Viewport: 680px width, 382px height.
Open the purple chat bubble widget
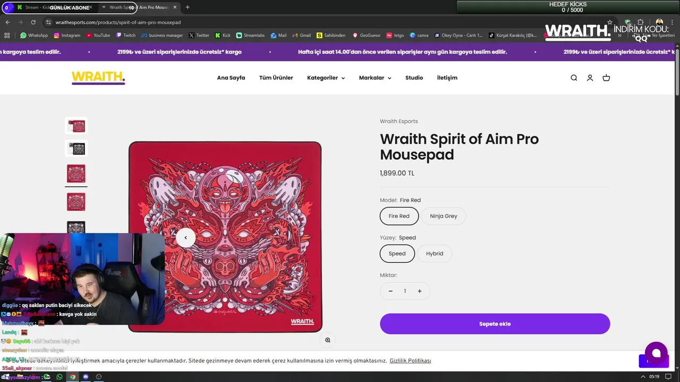pos(656,353)
